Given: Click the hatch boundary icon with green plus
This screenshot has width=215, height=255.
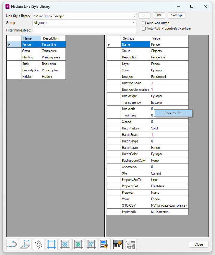Looking at the screenshot, I should tap(78, 244).
